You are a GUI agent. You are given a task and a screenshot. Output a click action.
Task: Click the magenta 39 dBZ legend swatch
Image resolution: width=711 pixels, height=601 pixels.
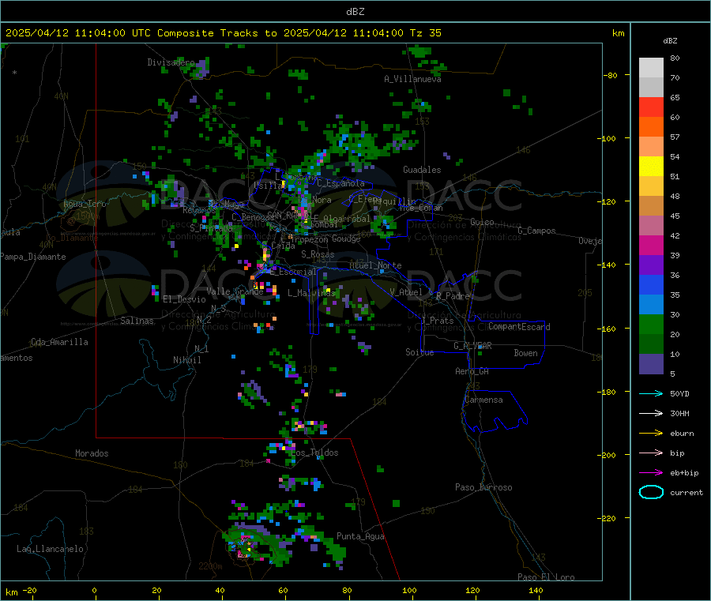[x=651, y=245]
